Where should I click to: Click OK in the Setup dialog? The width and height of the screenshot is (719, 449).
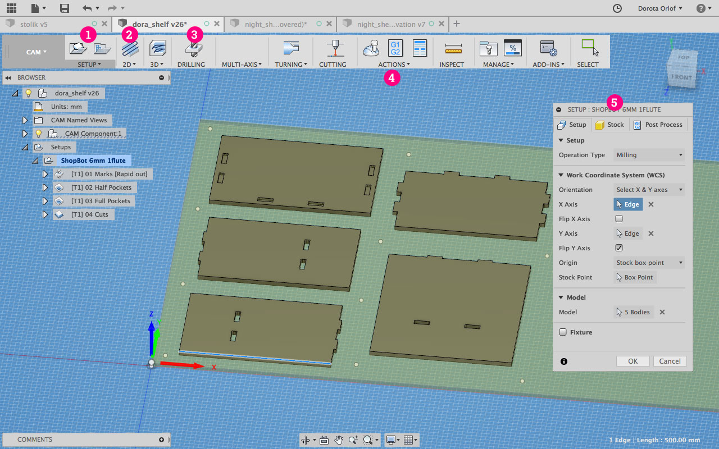click(632, 361)
